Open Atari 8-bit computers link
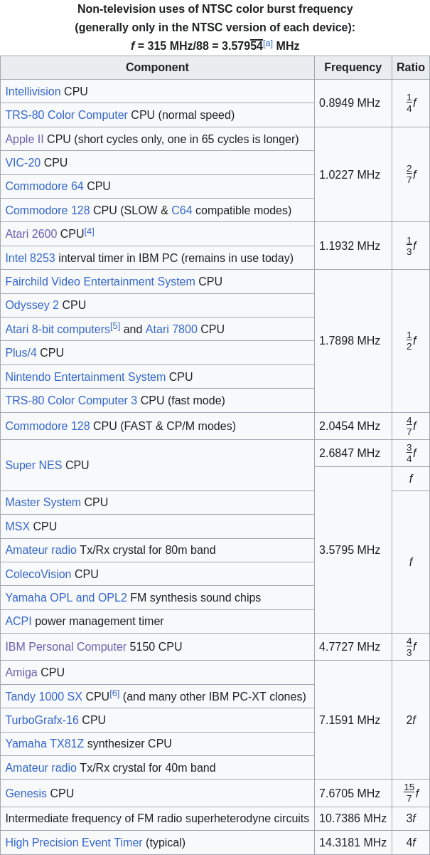The image size is (430, 855). pos(58,329)
